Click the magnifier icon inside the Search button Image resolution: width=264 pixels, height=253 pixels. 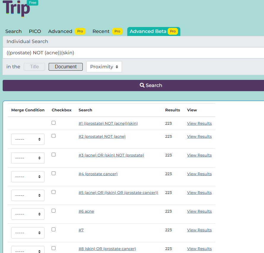tap(142, 85)
